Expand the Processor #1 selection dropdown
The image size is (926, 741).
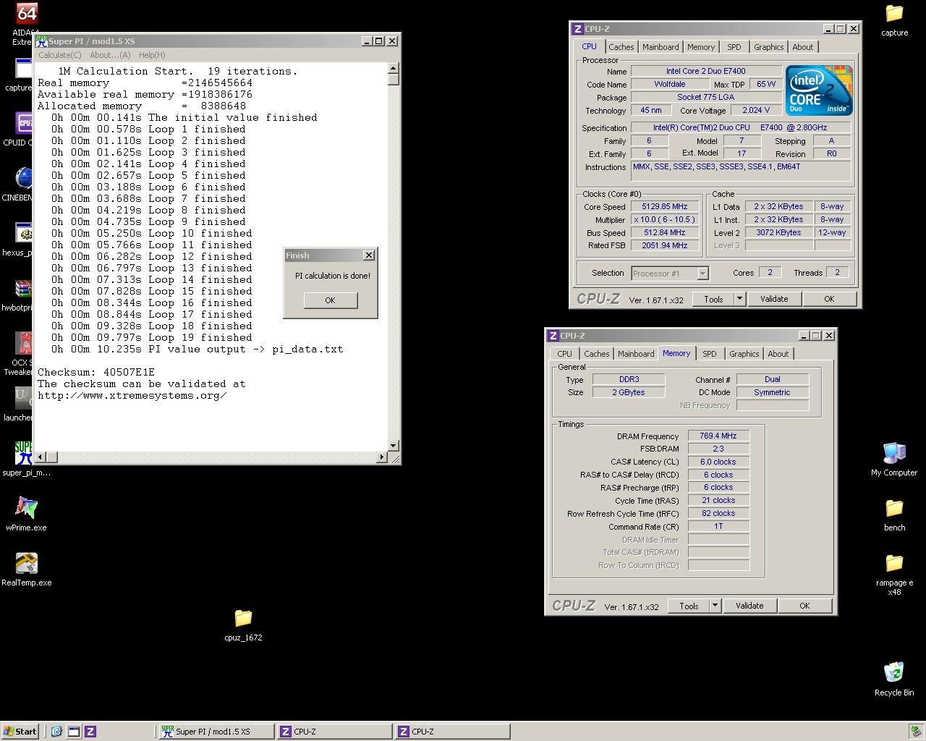pos(702,274)
